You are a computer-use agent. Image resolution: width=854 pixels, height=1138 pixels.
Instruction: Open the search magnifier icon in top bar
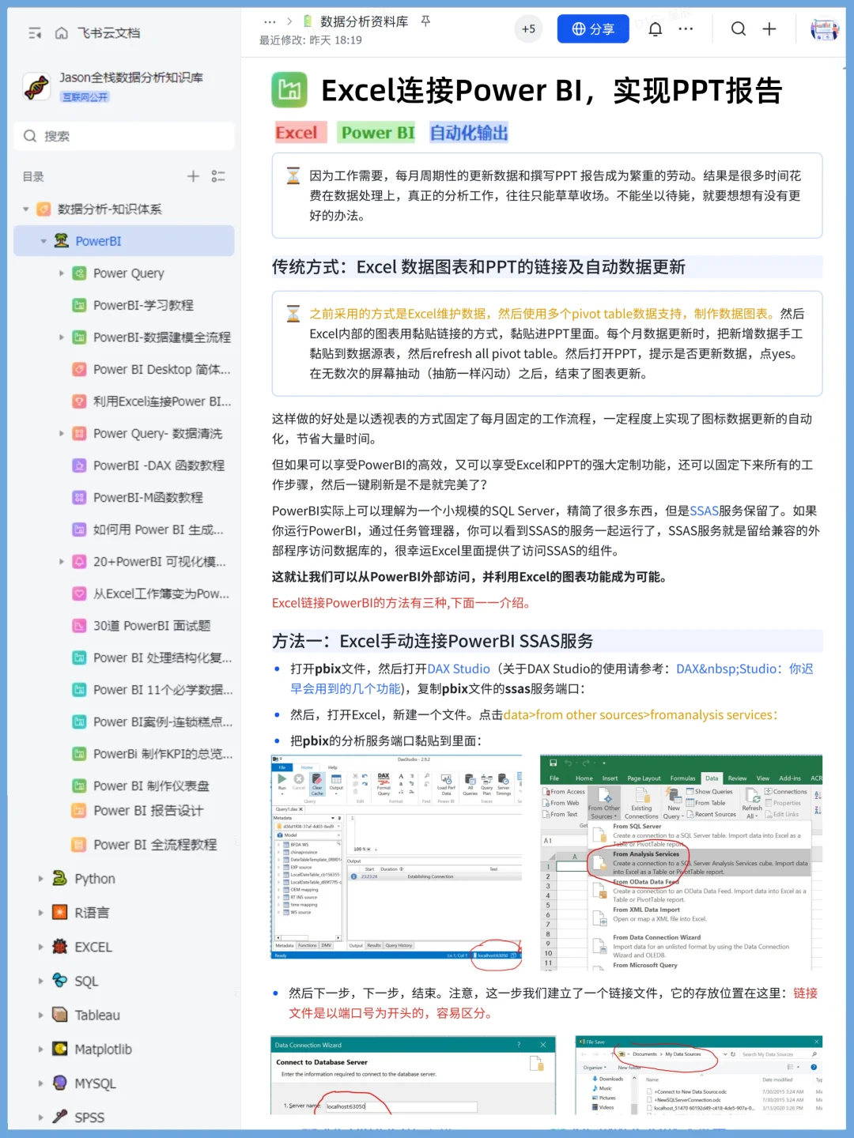pos(739,29)
